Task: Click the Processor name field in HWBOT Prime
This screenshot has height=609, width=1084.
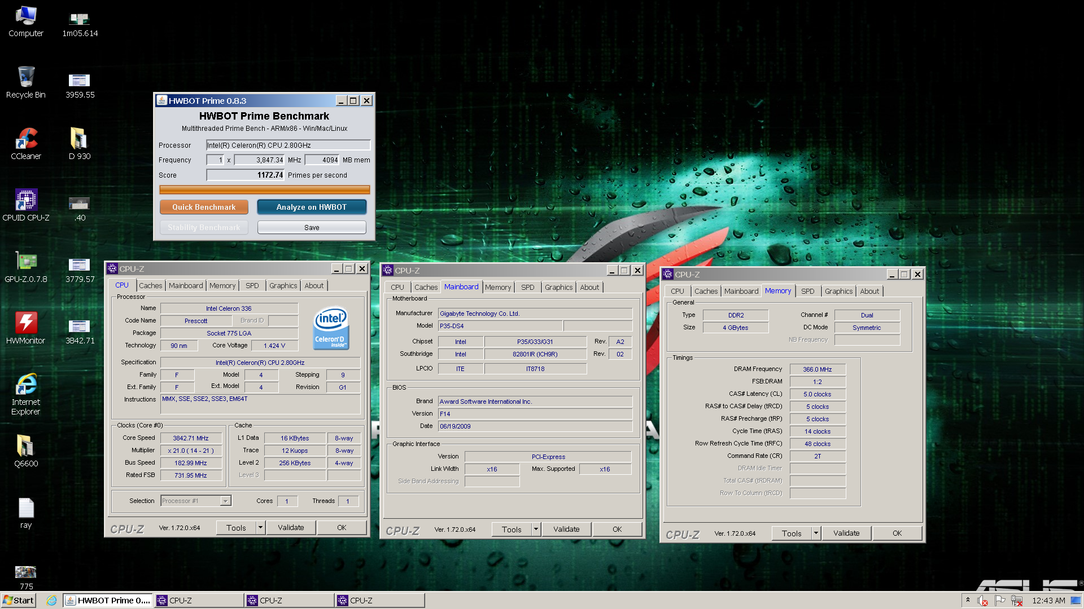Action: [x=289, y=145]
